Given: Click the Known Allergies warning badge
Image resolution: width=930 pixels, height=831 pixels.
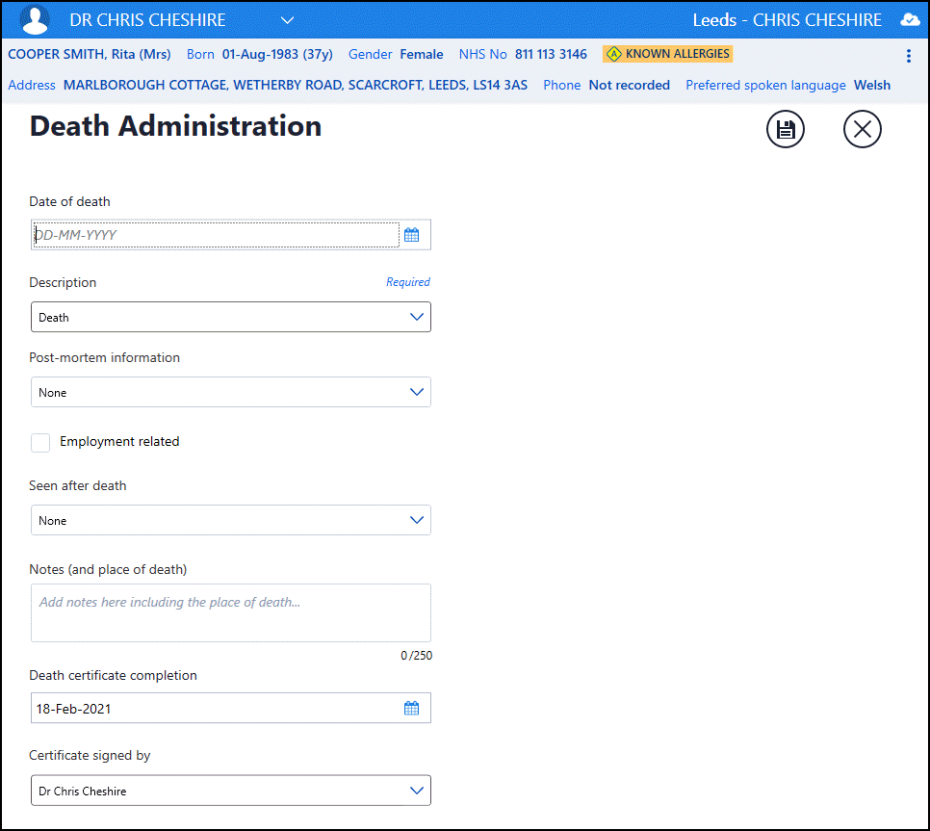Looking at the screenshot, I should (667, 54).
